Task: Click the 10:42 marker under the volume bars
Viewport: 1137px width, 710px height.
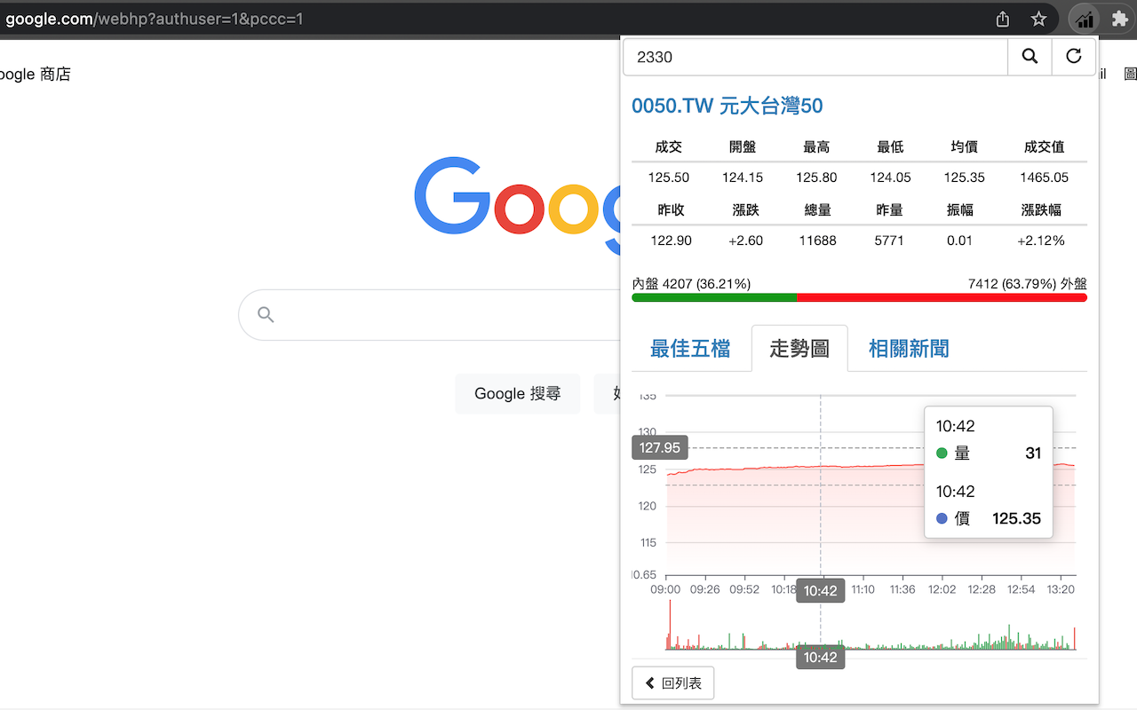Action: pos(820,658)
